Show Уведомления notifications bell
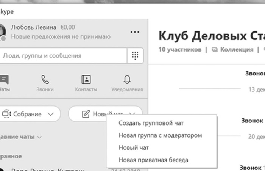 point(127,83)
